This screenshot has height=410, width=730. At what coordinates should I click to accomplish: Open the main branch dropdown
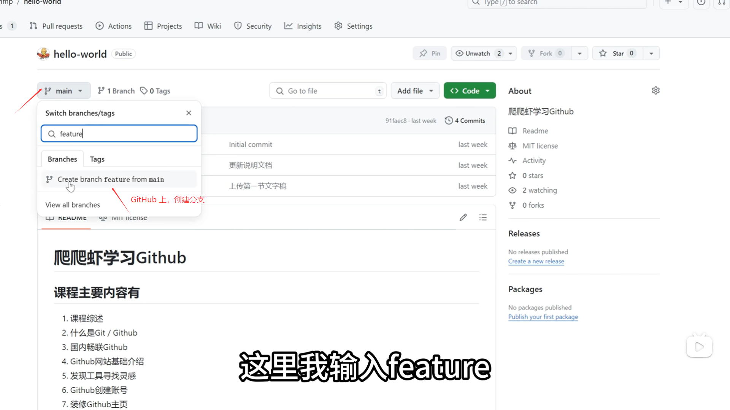pos(63,91)
